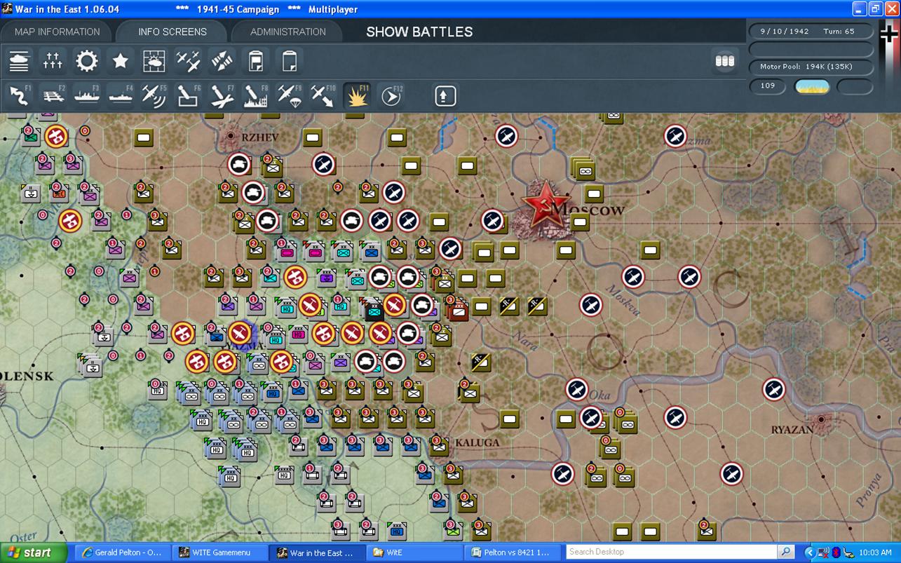The height and width of the screenshot is (563, 901).
Task: Click the Motor Pool 194K readout
Action: [811, 67]
